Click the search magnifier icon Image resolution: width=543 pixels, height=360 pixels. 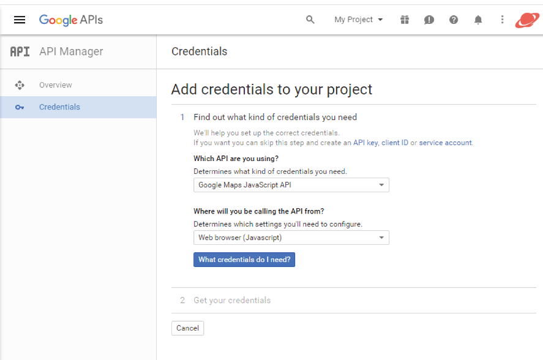click(x=310, y=20)
